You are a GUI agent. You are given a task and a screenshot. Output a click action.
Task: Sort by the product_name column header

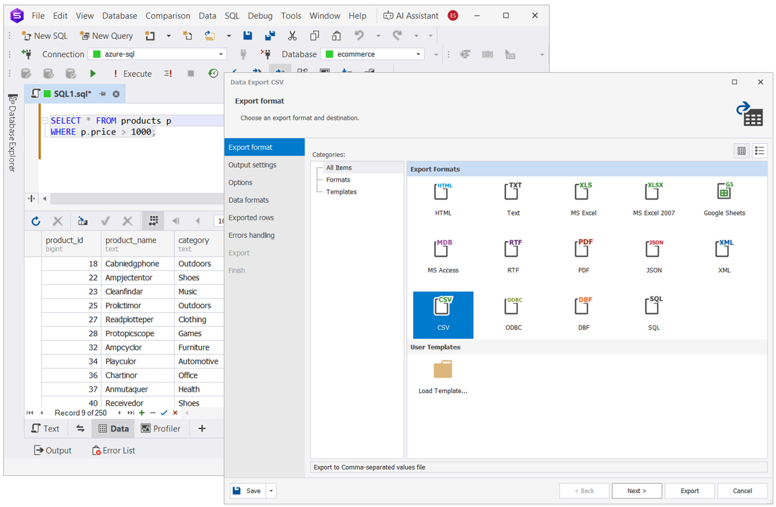coord(138,244)
